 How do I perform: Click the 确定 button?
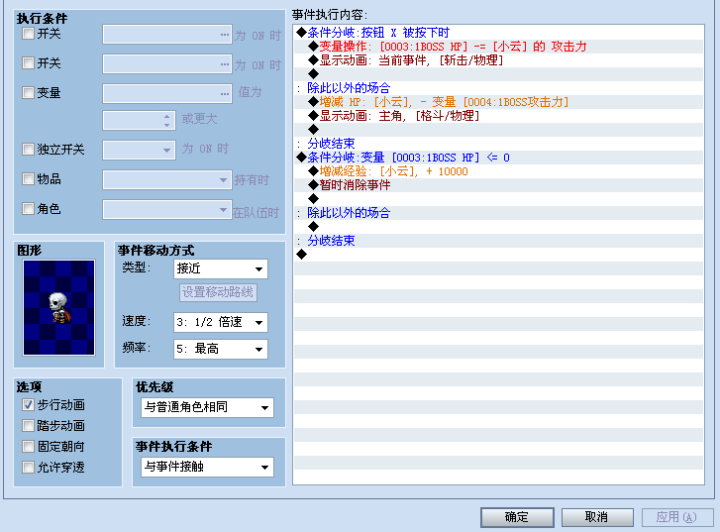click(x=517, y=517)
